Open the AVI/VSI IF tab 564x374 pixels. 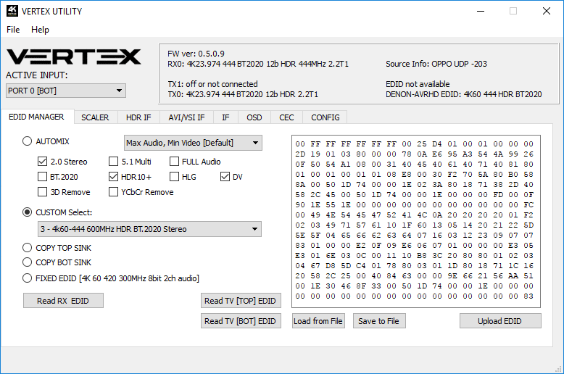tap(186, 117)
